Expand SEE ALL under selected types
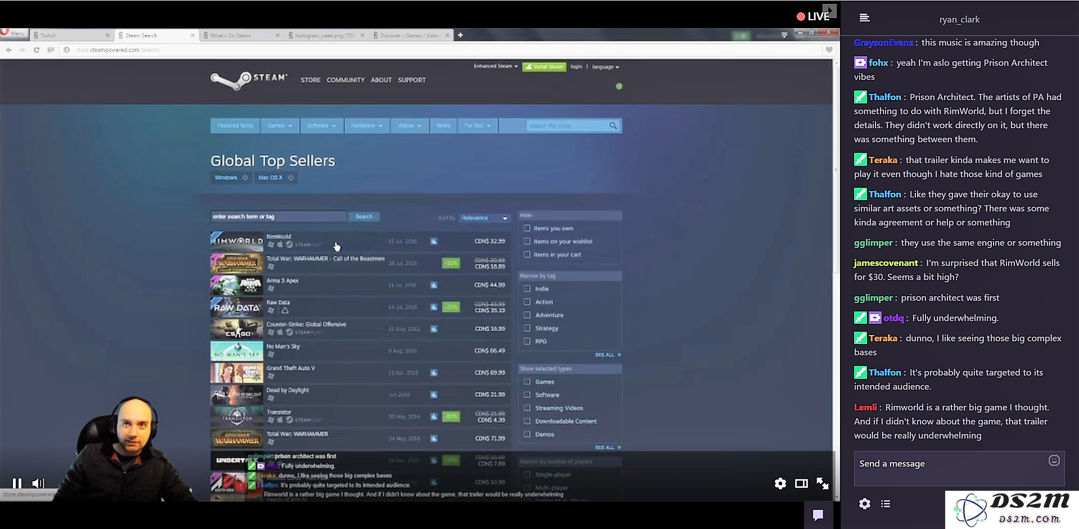 (608, 447)
